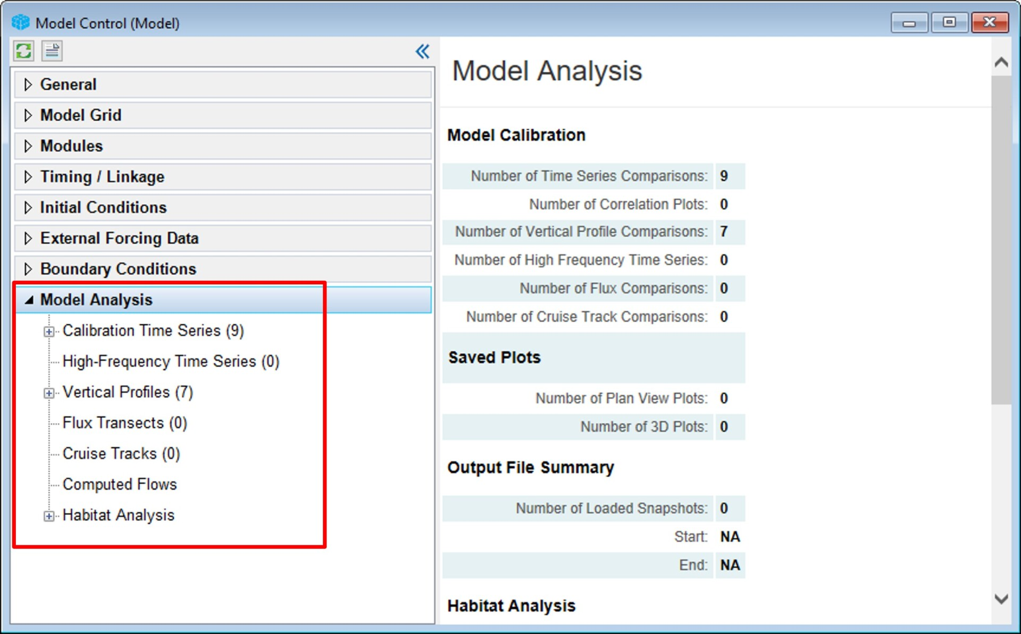Collapse the sidebar with the double-chevron icon
This screenshot has height=634, width=1021.
[x=422, y=51]
